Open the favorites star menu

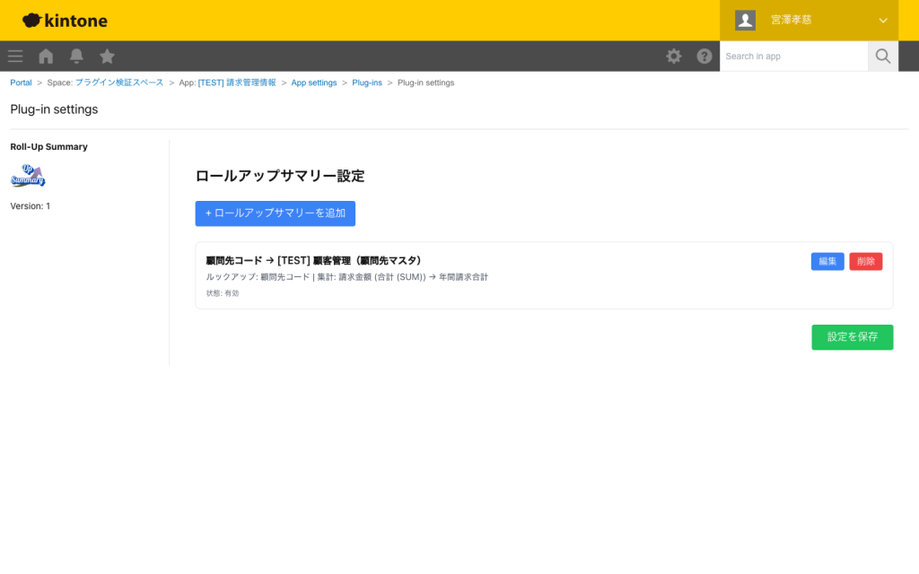107,56
